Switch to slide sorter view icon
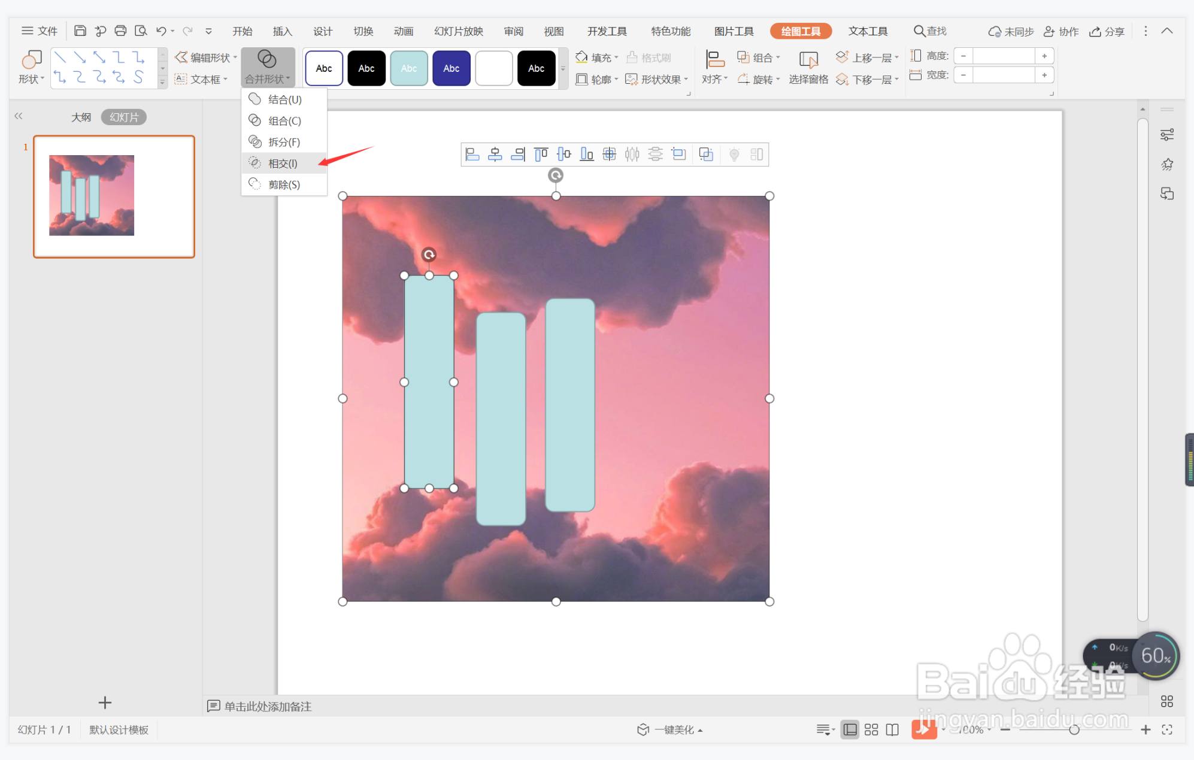Screen dimensions: 1194x760 (871, 729)
